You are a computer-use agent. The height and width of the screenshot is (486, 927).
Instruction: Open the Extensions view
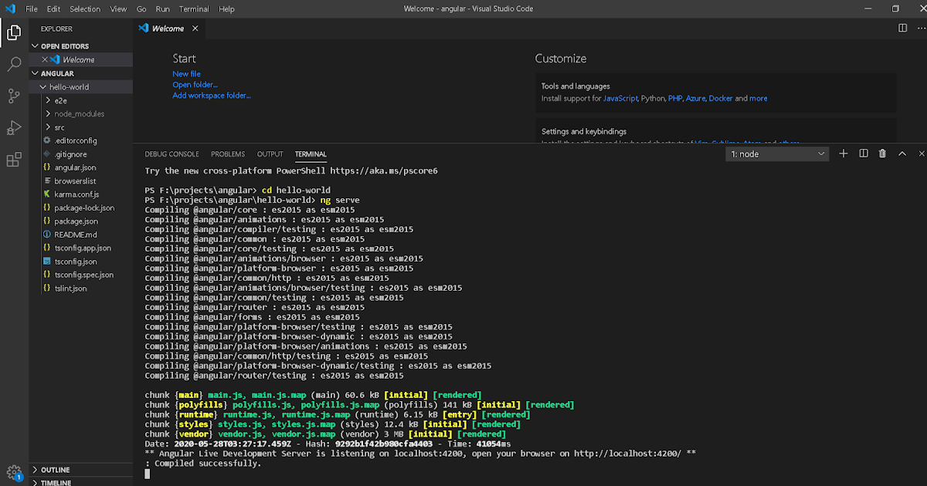pyautogui.click(x=14, y=159)
